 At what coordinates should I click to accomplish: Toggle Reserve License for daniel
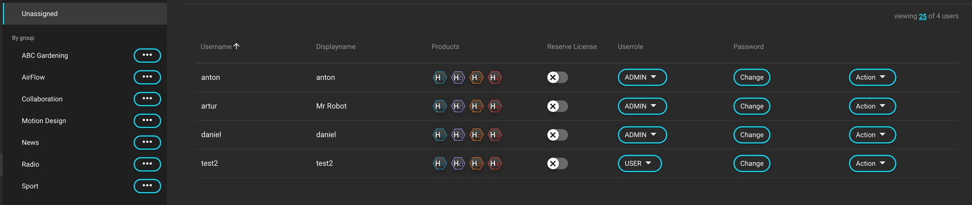557,135
